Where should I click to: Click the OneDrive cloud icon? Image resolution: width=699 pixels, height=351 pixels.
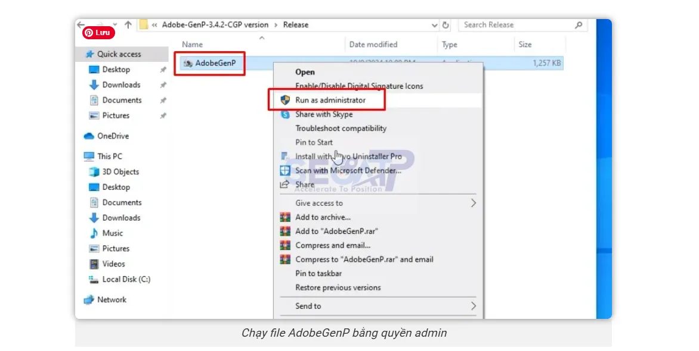click(x=89, y=136)
